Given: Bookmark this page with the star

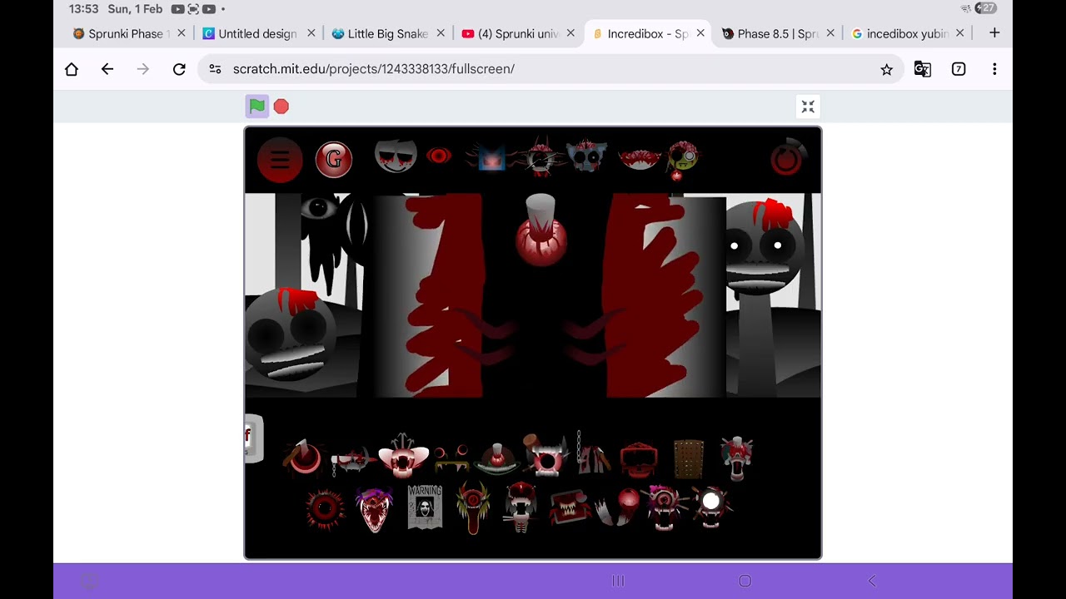Looking at the screenshot, I should [x=886, y=69].
